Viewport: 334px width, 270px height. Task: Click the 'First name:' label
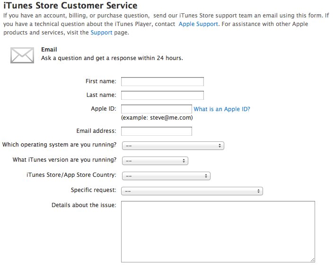click(x=101, y=81)
